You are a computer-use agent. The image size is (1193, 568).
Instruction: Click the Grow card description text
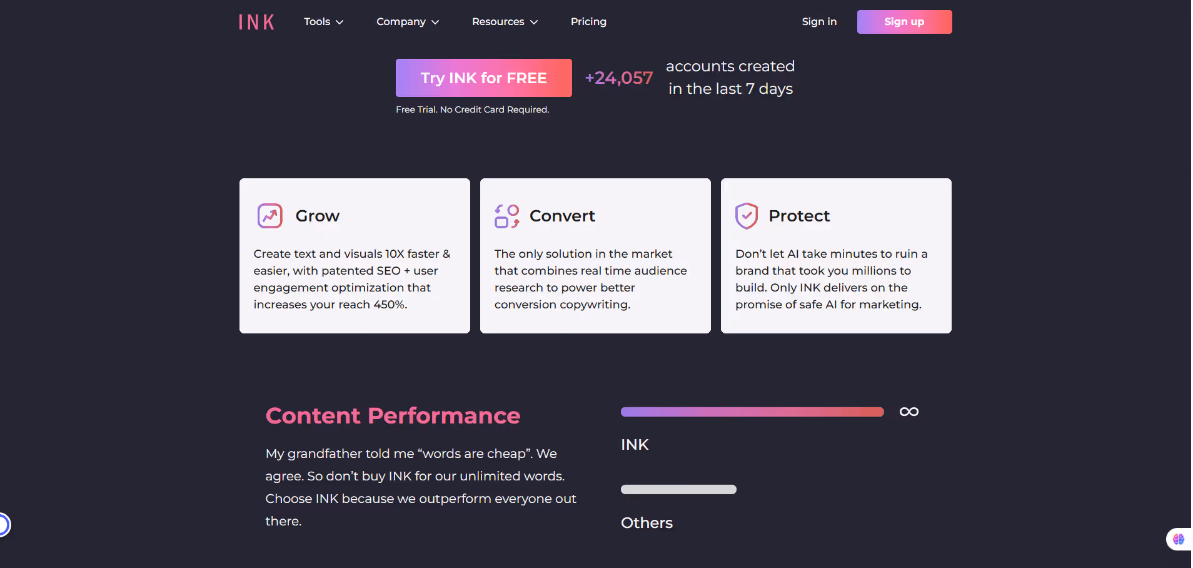[352, 279]
